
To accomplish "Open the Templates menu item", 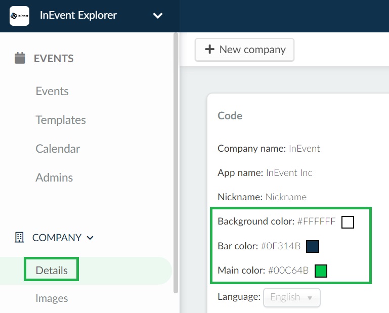I will [x=61, y=120].
